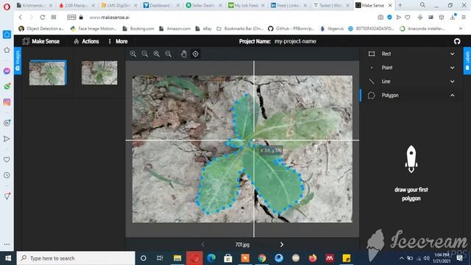Click the rocket icon in Polygon panel
Screen dimensions: 471x265
(411, 159)
